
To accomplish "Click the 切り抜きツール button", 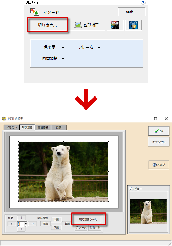I will pos(88,219).
